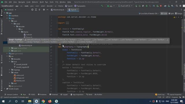Screen dimensions: 185x104
Task: Open the Terminal tool window
Action: [53, 94]
